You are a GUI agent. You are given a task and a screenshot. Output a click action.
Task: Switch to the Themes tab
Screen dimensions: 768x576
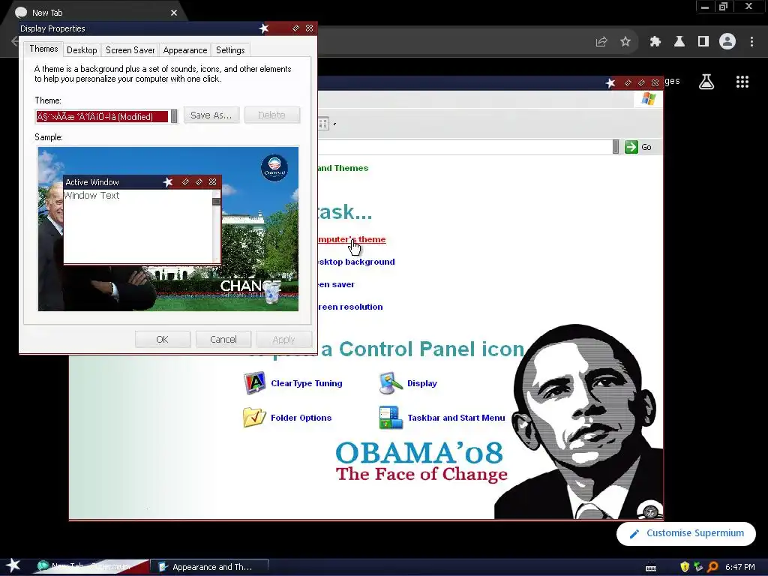(43, 49)
